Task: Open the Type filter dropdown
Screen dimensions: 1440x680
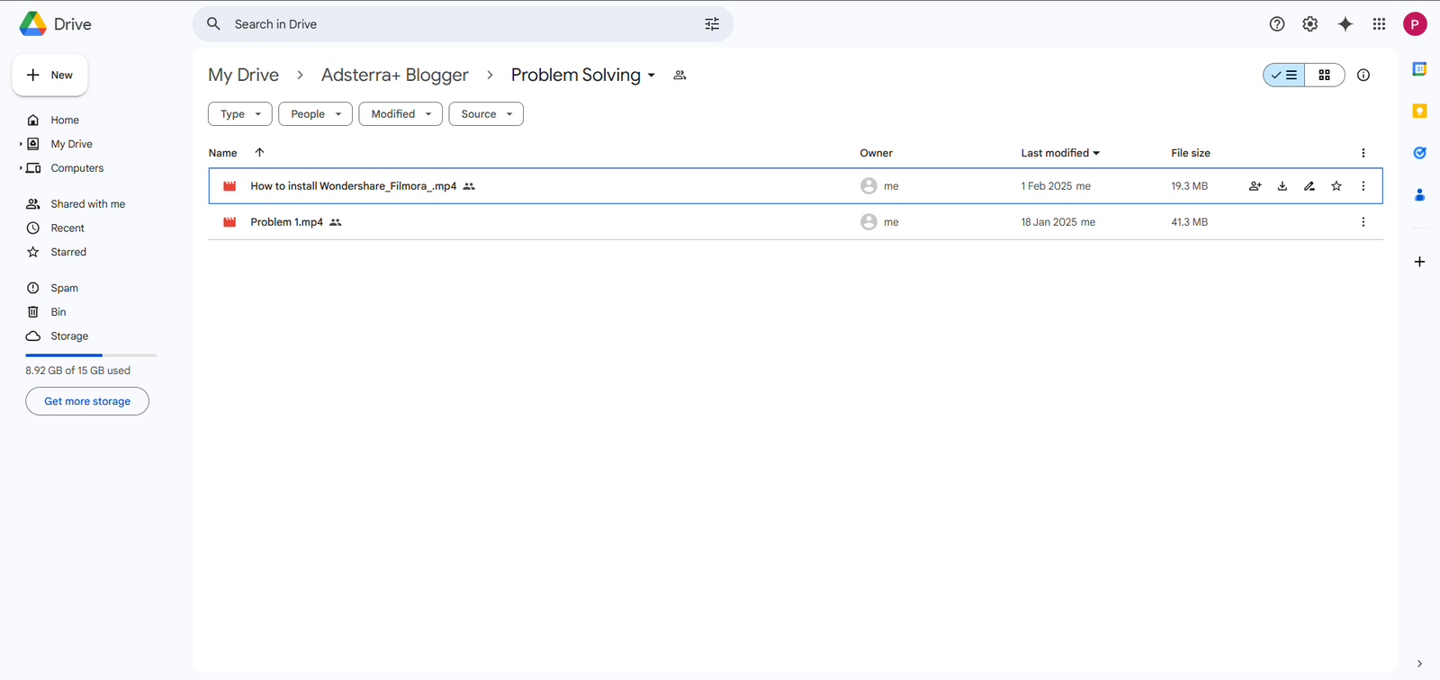Action: click(x=240, y=114)
